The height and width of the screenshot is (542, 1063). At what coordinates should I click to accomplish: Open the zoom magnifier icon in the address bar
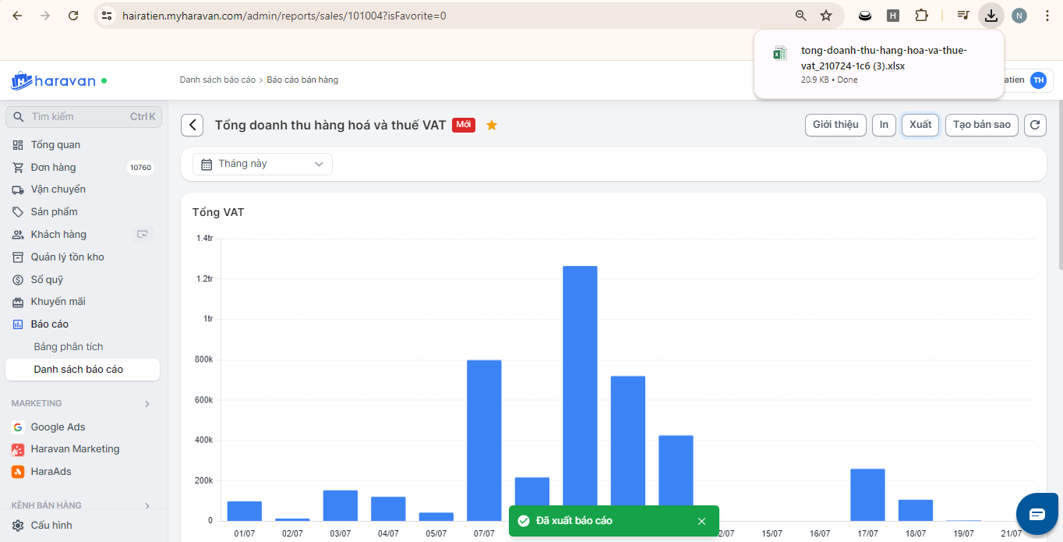[x=800, y=16]
